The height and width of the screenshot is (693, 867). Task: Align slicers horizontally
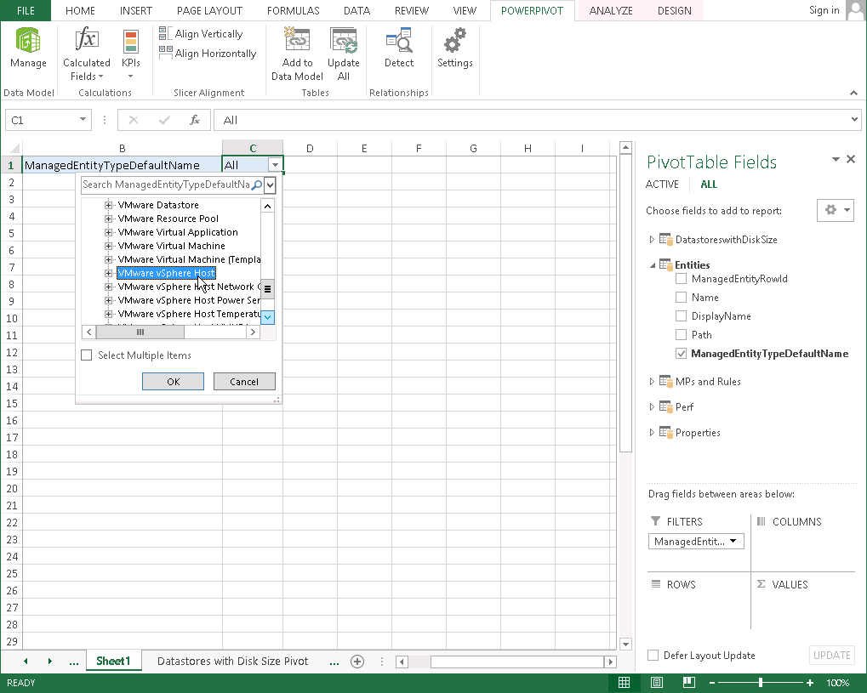(208, 53)
